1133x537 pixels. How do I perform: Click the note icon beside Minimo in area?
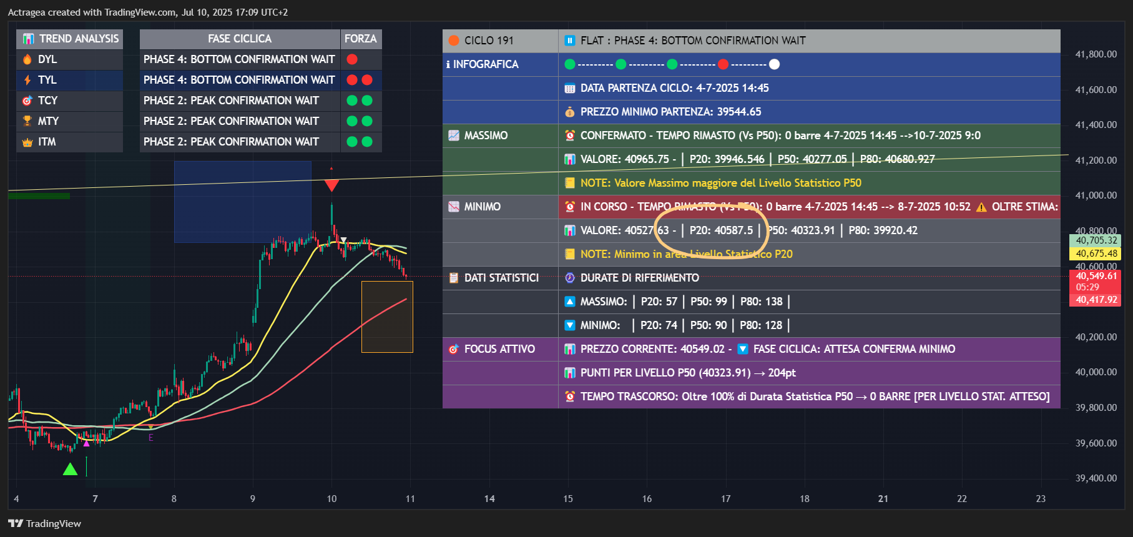click(570, 254)
